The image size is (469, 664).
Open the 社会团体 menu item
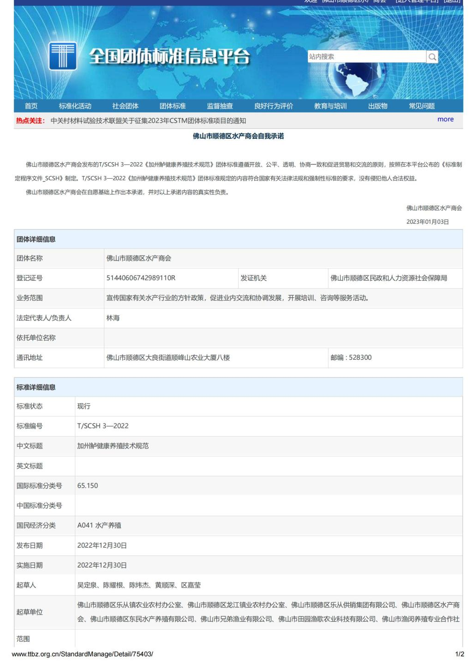(125, 106)
